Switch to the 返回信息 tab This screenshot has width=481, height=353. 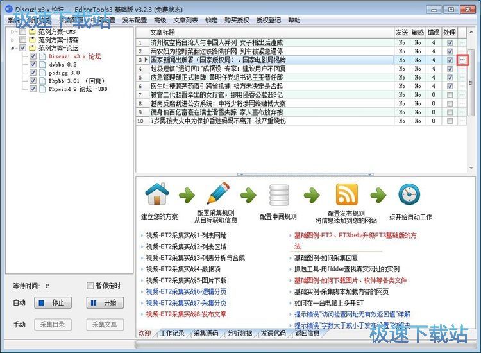point(307,333)
